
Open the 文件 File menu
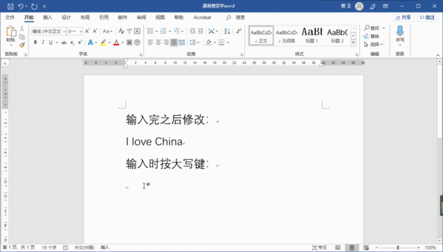(x=10, y=17)
